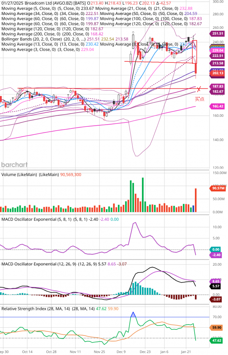This screenshot has height=355, width=228.
Task: Click the red 202.13 last price tag
Action: coord(218,73)
